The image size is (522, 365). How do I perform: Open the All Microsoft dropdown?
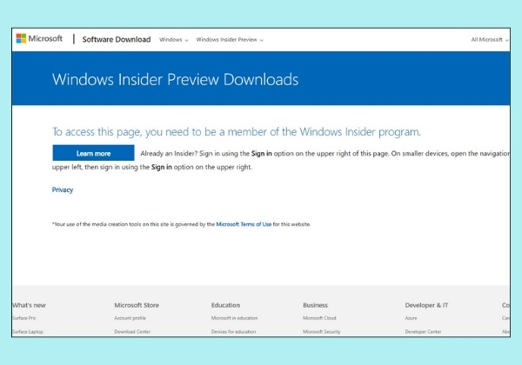pos(489,40)
